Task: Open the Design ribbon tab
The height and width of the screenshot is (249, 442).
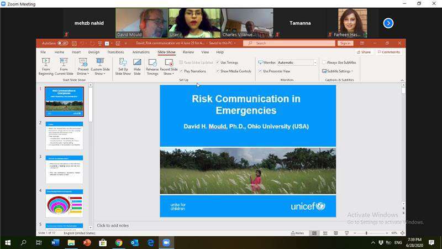Action: 94,52
